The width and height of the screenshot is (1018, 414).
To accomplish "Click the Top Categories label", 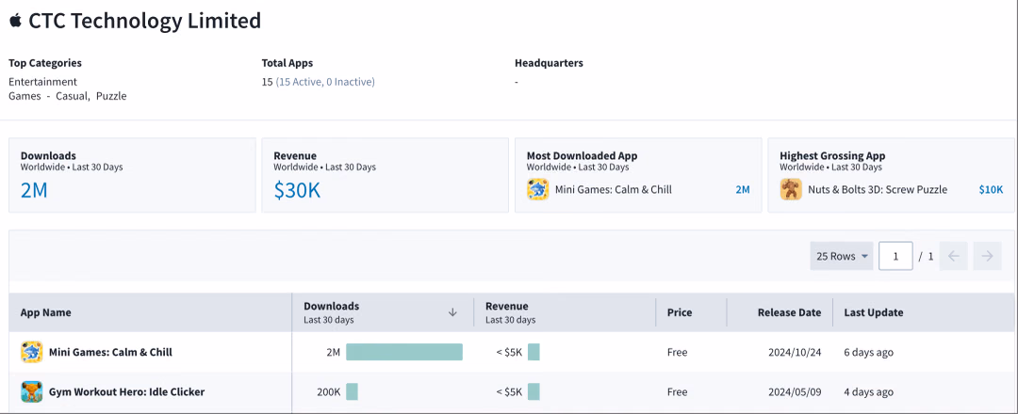I will 45,63.
